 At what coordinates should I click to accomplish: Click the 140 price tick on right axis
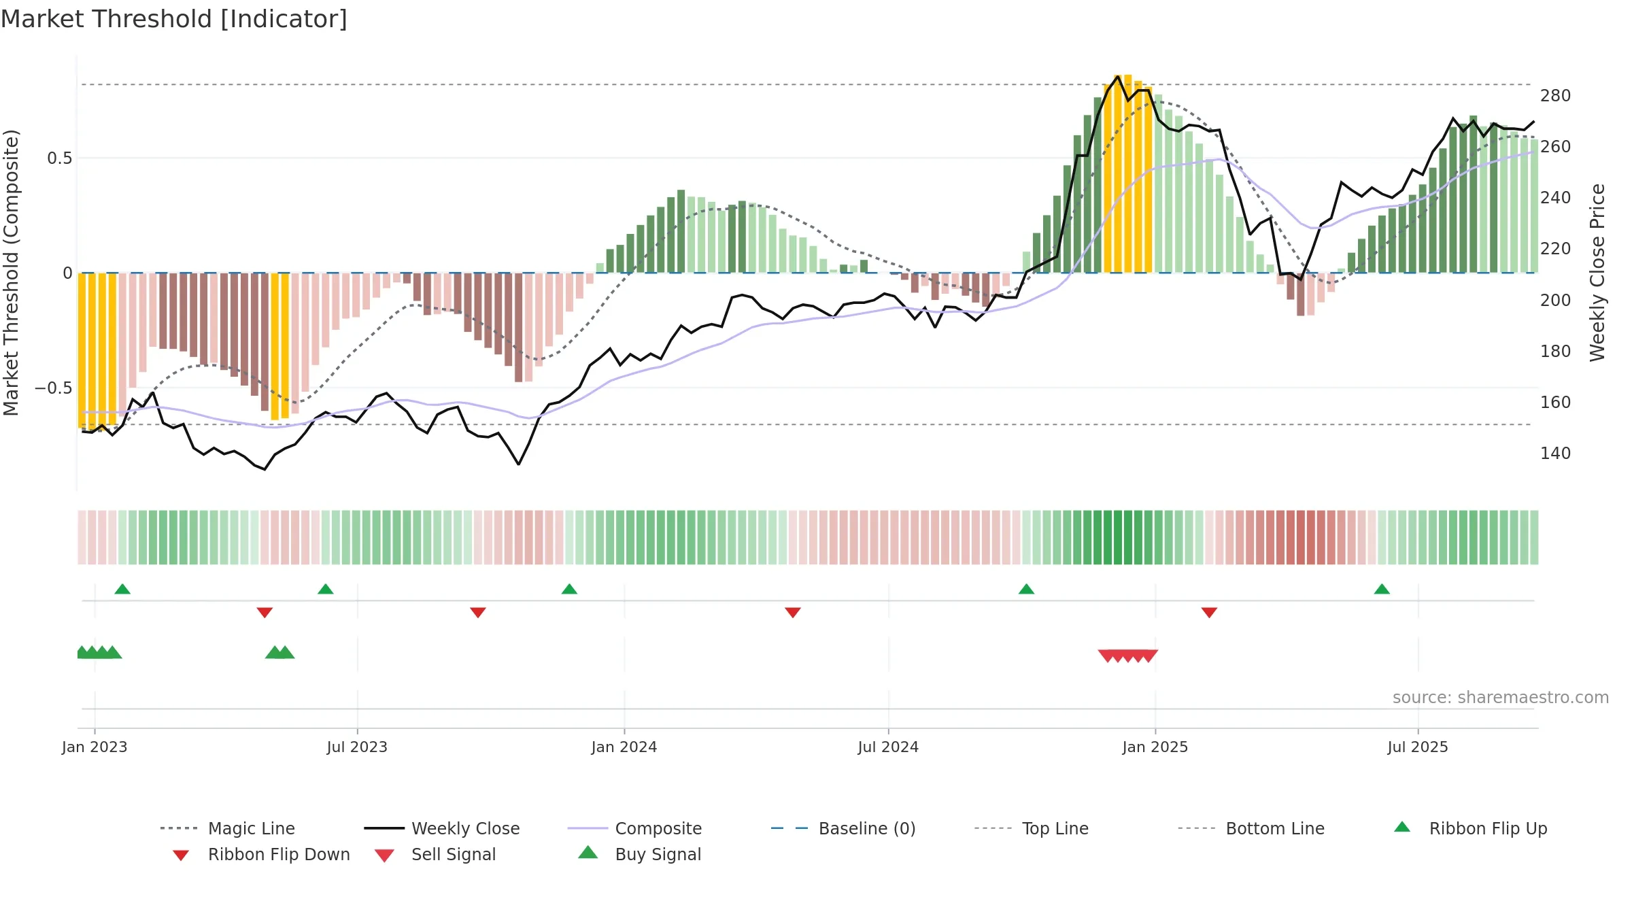click(x=1556, y=453)
